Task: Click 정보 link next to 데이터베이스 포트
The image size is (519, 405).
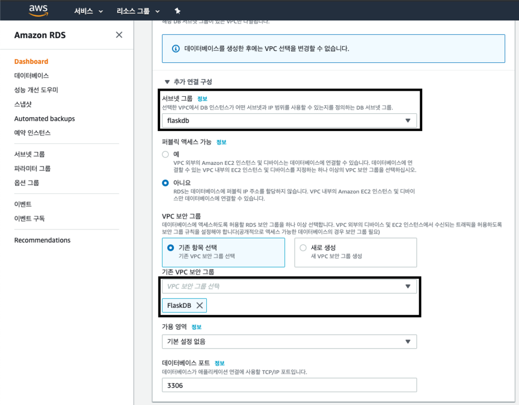Action: 219,363
